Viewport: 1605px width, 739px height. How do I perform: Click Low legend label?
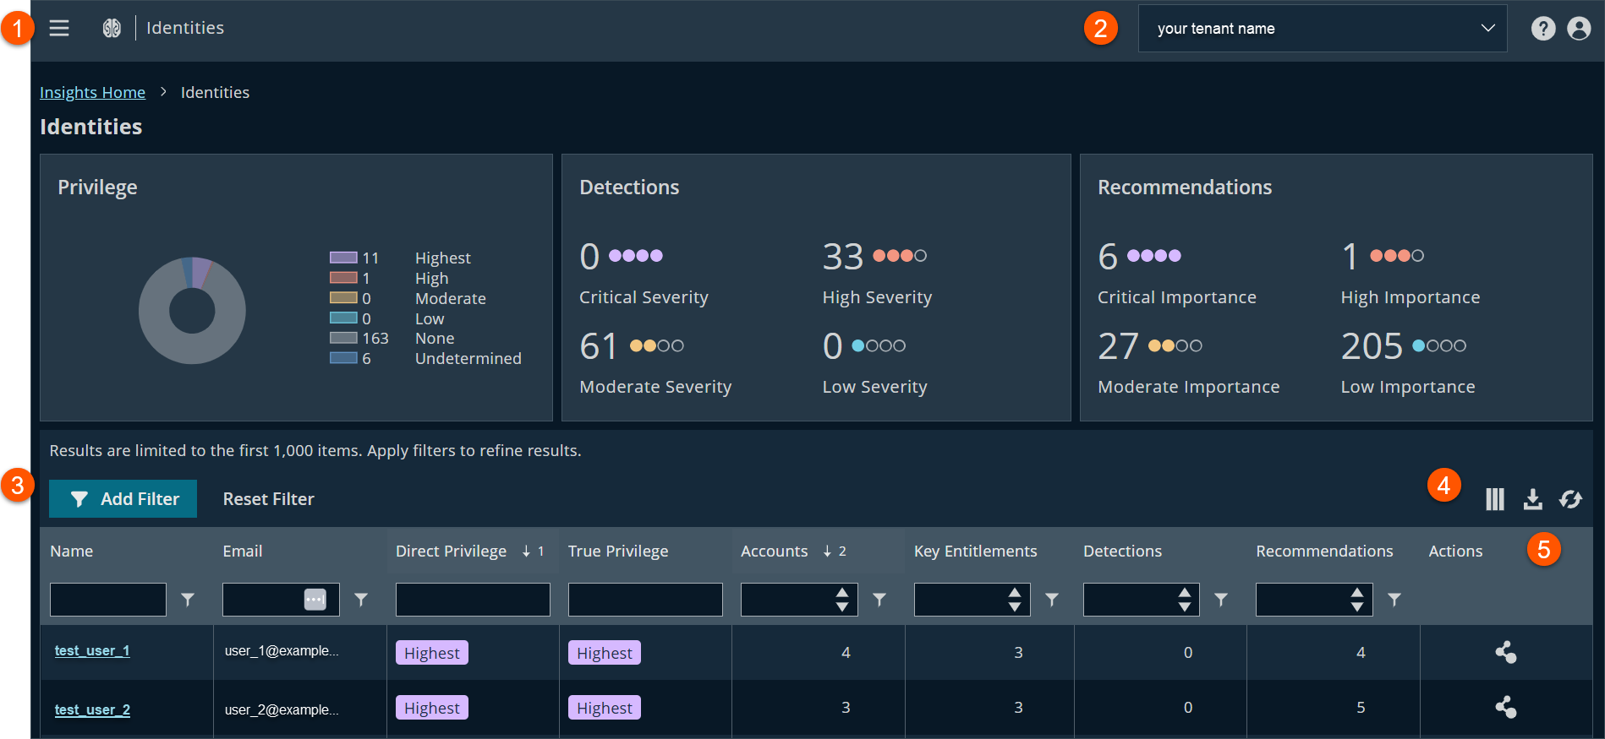(x=430, y=318)
